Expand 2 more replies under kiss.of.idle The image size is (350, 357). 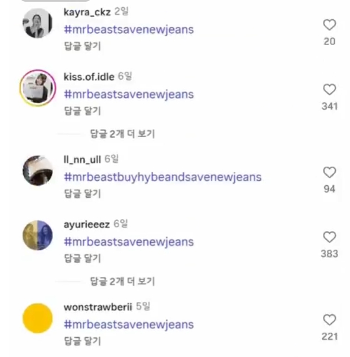[122, 134]
